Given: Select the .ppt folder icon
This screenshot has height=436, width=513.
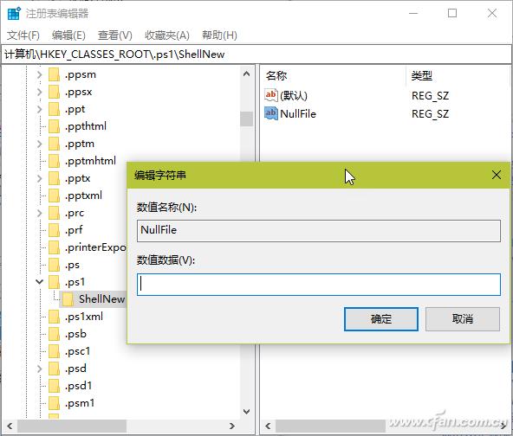Looking at the screenshot, I should (54, 109).
